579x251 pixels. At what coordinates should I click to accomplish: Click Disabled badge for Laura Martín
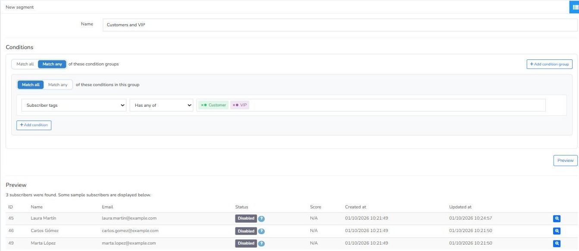click(x=246, y=219)
